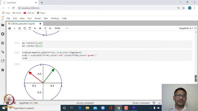This screenshot has height=111, width=198.
Task: Reload the browser page
Action: (x=13, y=8)
